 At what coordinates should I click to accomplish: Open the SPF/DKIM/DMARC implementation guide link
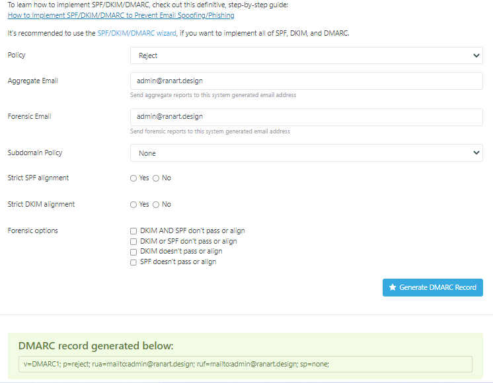(121, 15)
